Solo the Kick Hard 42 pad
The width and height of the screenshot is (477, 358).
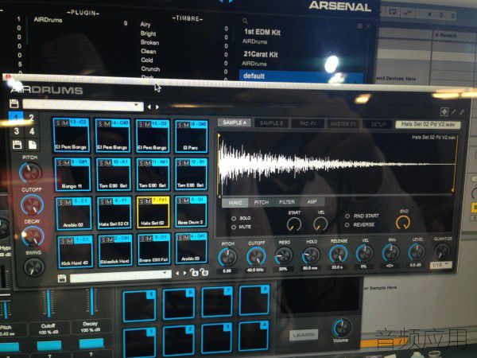pyautogui.click(x=63, y=241)
